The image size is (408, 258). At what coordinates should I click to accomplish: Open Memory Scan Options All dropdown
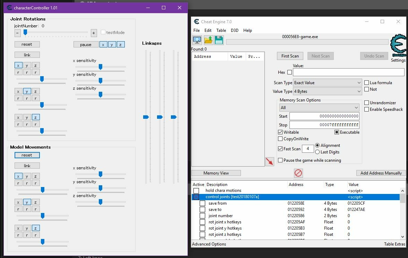[320, 108]
